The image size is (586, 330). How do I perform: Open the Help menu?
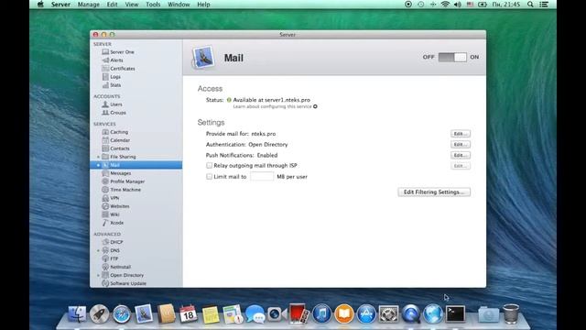click(203, 5)
